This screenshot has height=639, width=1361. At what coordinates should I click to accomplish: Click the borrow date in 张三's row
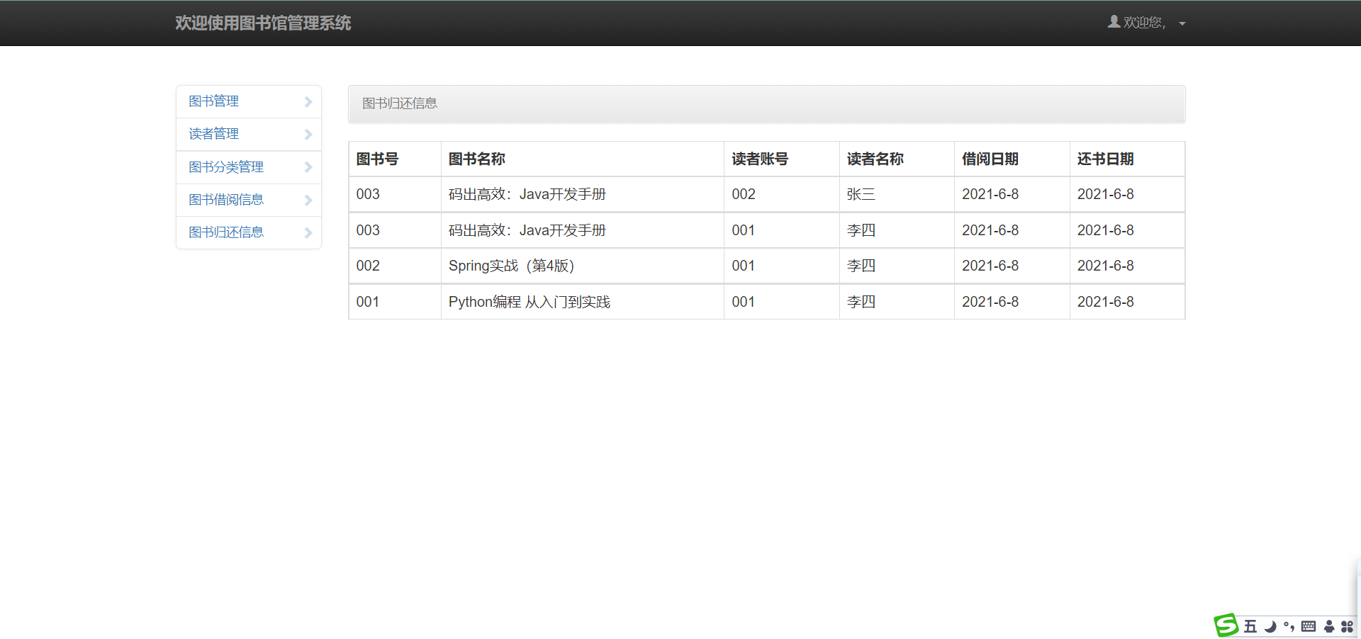point(990,194)
